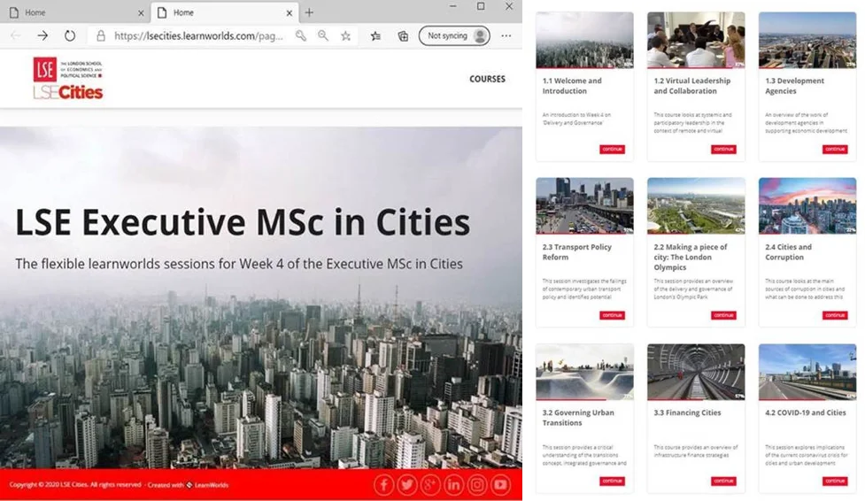Viewport: 865px width, 501px height.
Task: Open the YouTube footer icon
Action: (500, 485)
